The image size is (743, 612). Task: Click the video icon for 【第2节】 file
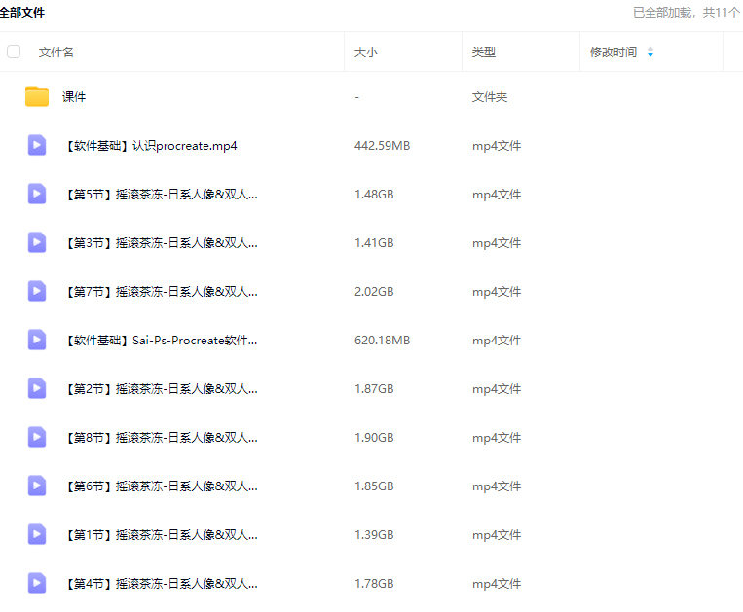pyautogui.click(x=37, y=388)
